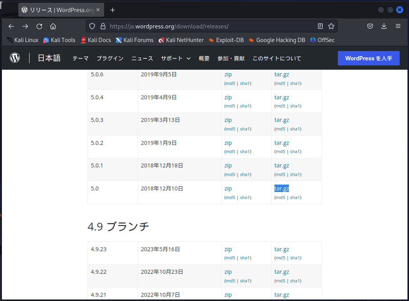
Task: Expand the サポート menu chevron
Action: 189,58
